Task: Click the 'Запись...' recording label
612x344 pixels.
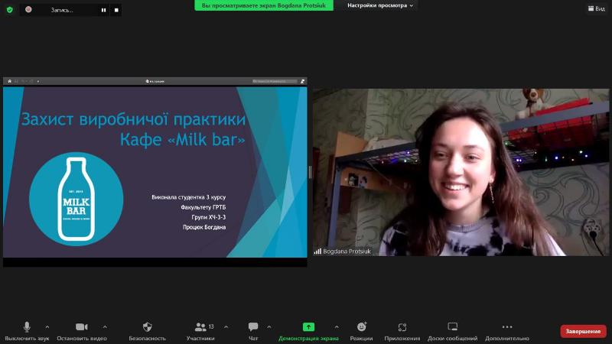Action: point(62,10)
